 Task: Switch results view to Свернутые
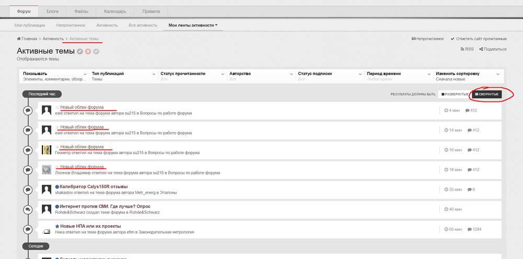[486, 95]
